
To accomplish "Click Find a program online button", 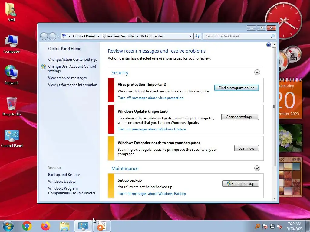I will click(236, 88).
